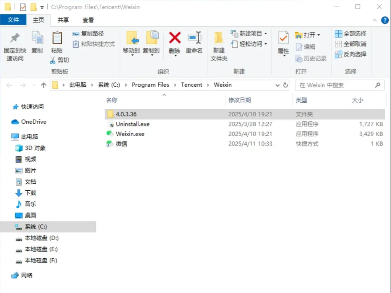Click Program Files in the breadcrumb

click(150, 85)
